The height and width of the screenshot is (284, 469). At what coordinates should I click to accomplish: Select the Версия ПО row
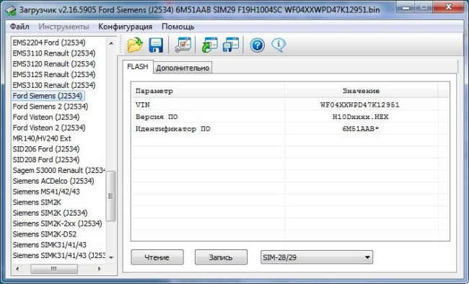coord(290,117)
